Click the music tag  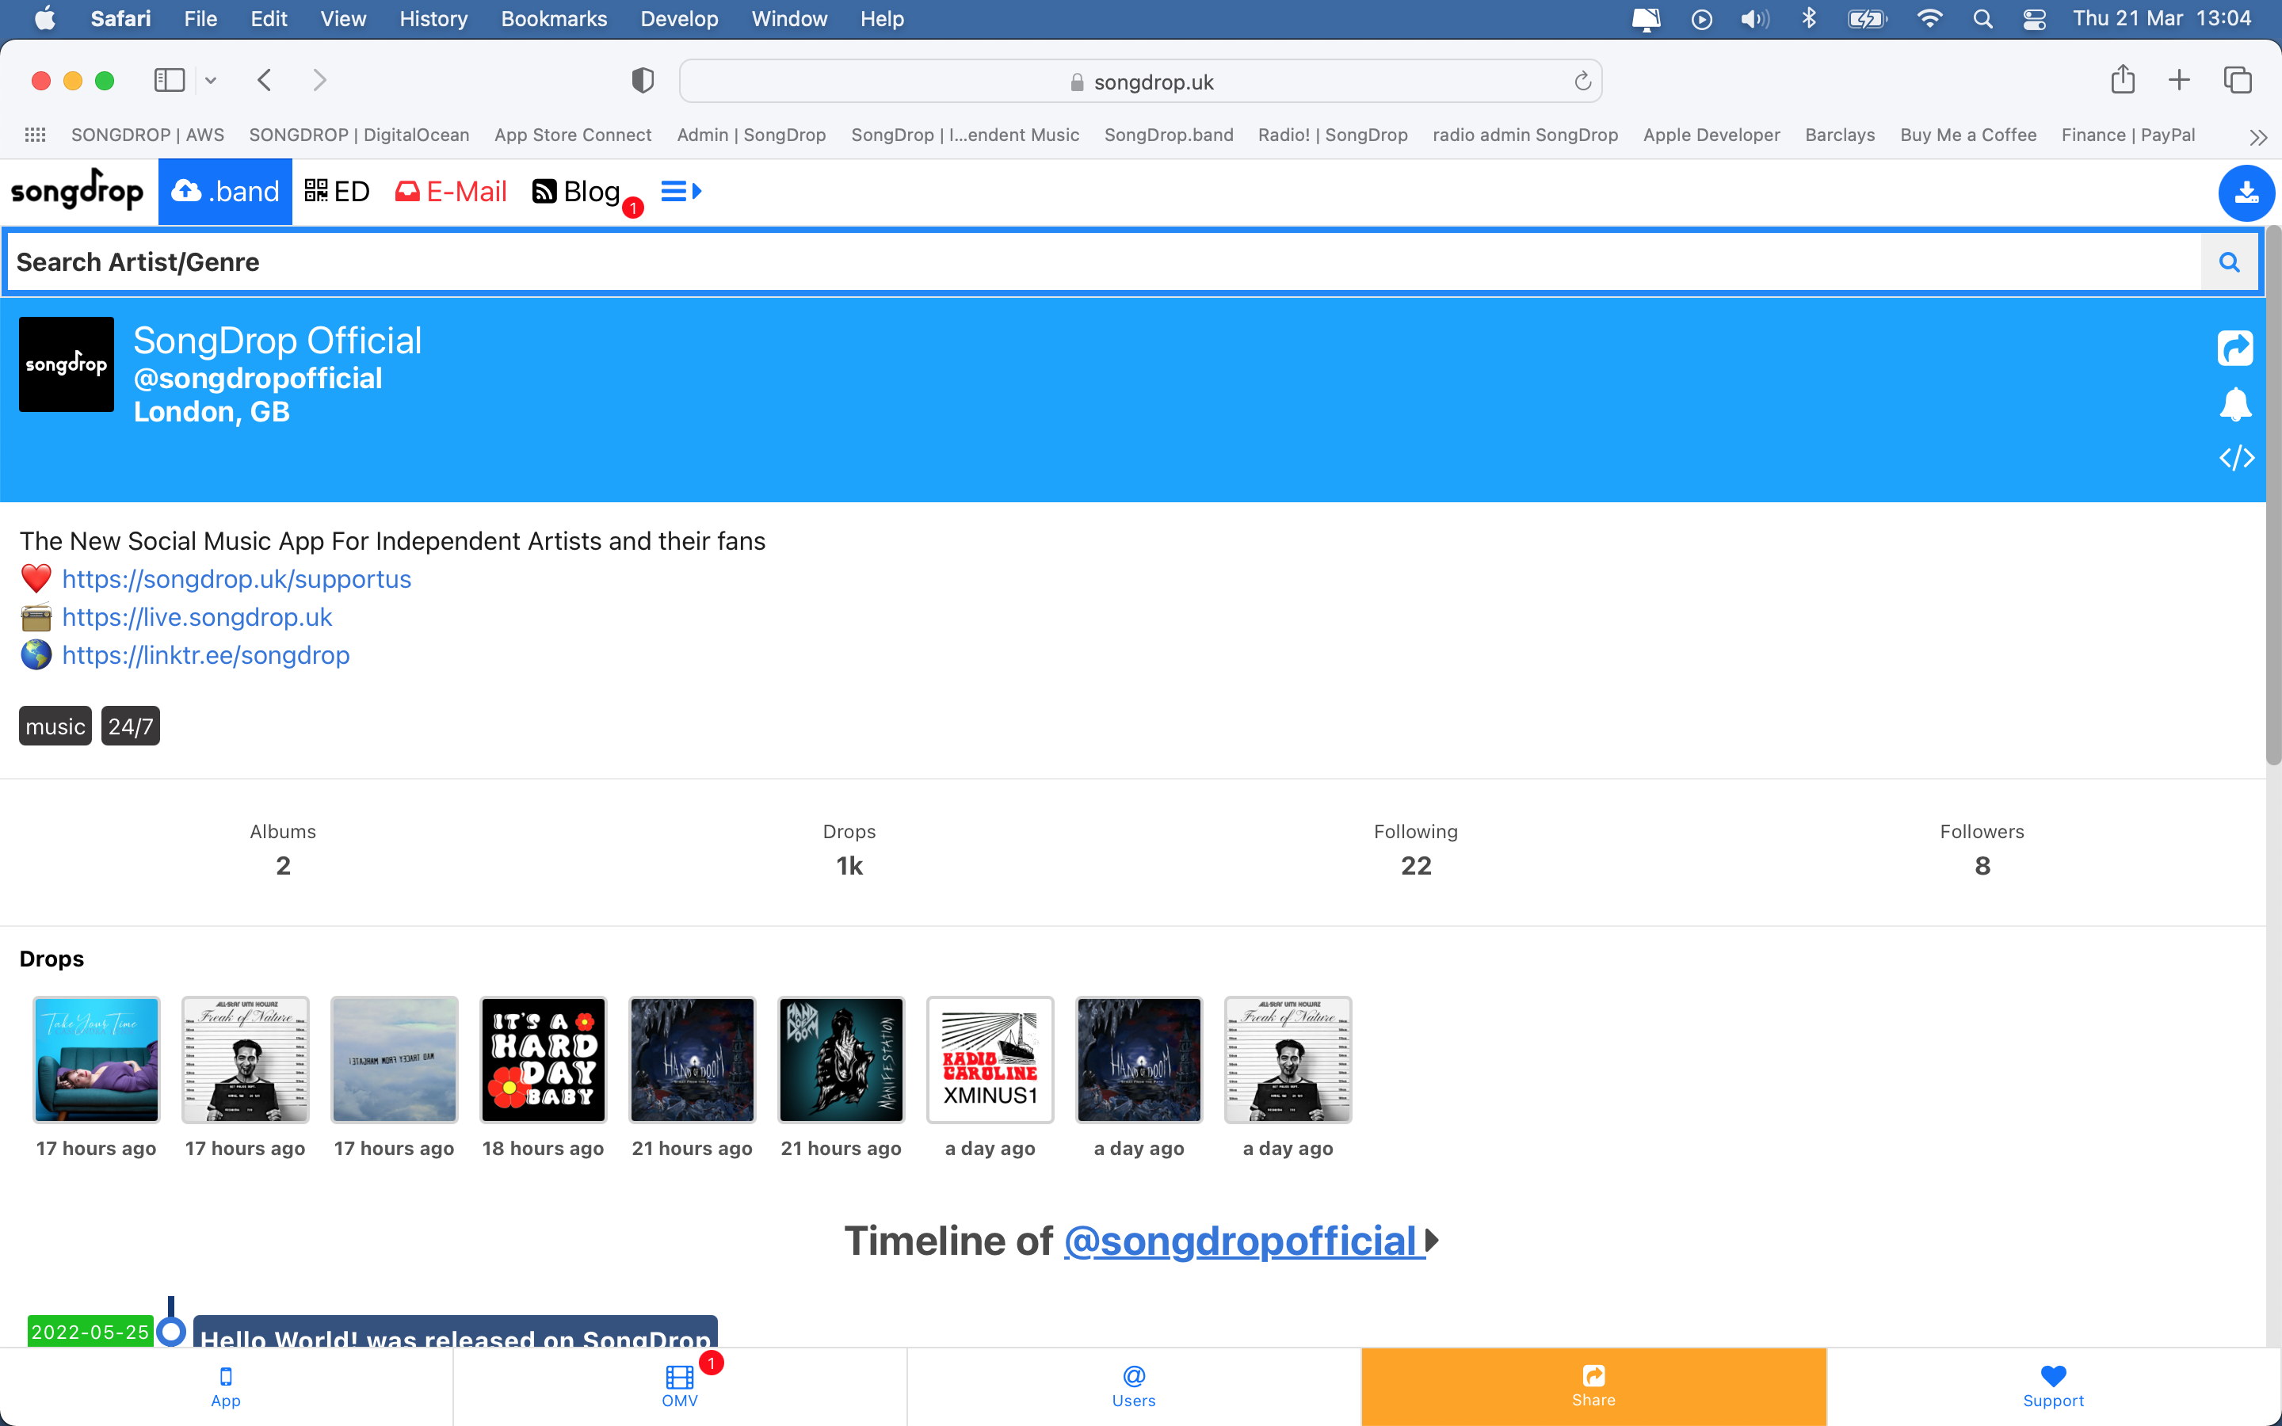[x=55, y=726]
